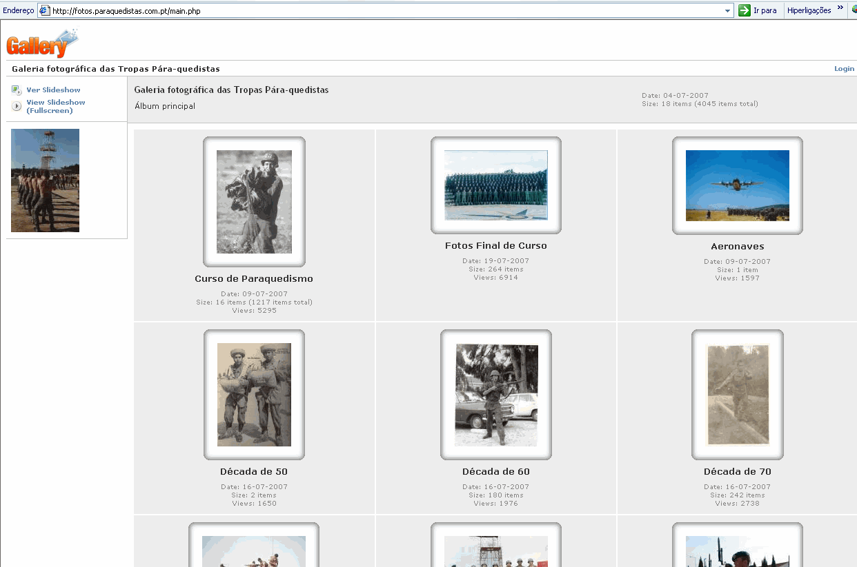Image resolution: width=857 pixels, height=567 pixels.
Task: Click the sidebar tower training photo
Action: pyautogui.click(x=45, y=181)
